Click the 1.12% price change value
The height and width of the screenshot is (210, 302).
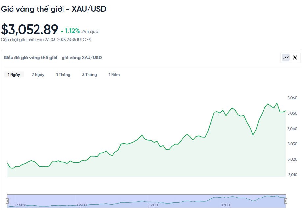click(72, 31)
